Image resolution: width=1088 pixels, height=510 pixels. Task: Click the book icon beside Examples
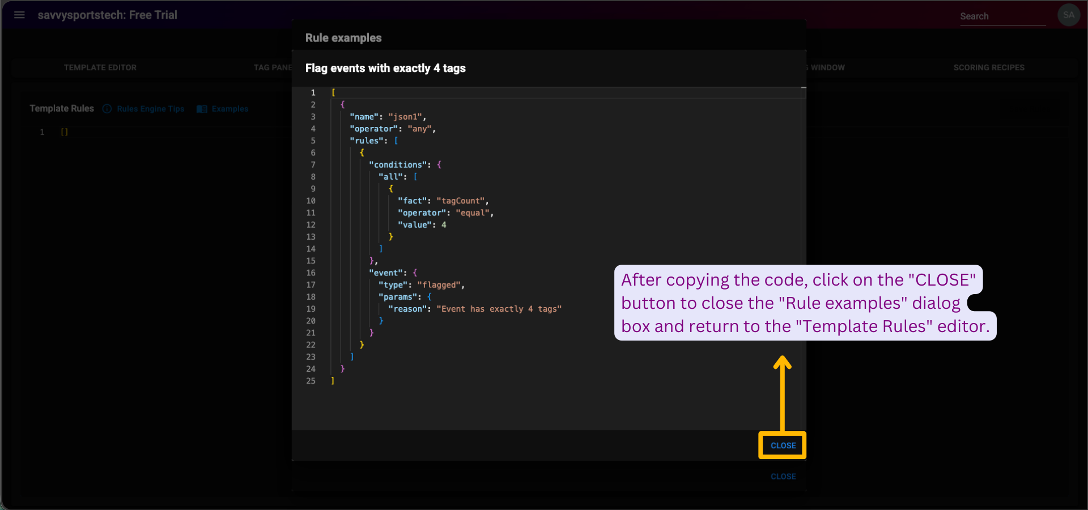[x=202, y=109]
